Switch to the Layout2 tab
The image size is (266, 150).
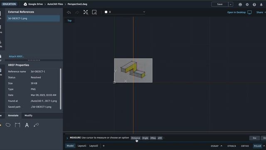tap(94, 146)
